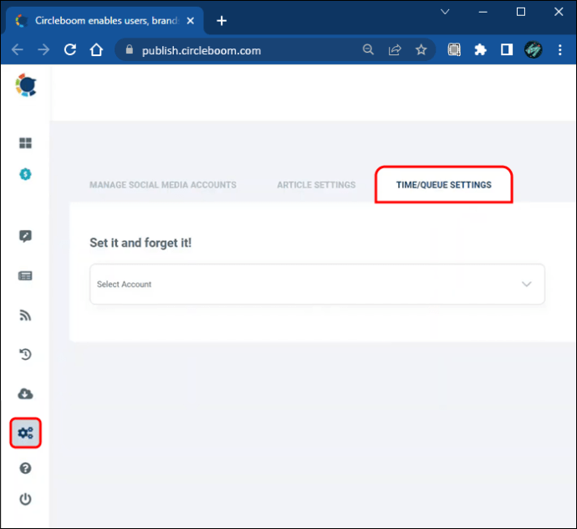Click the teal dollar badge icon
Image resolution: width=577 pixels, height=529 pixels.
(25, 174)
